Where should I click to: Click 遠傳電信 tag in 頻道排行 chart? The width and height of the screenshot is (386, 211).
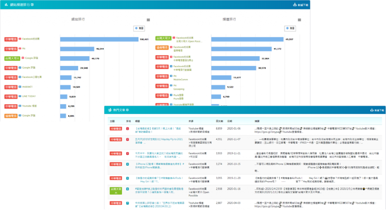(162, 47)
